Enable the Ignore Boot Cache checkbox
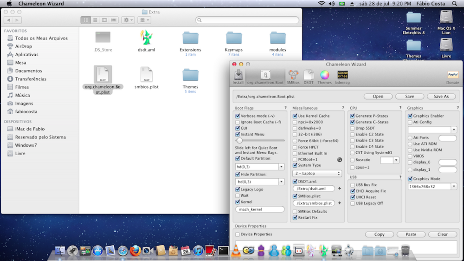The height and width of the screenshot is (261, 464). (238, 122)
